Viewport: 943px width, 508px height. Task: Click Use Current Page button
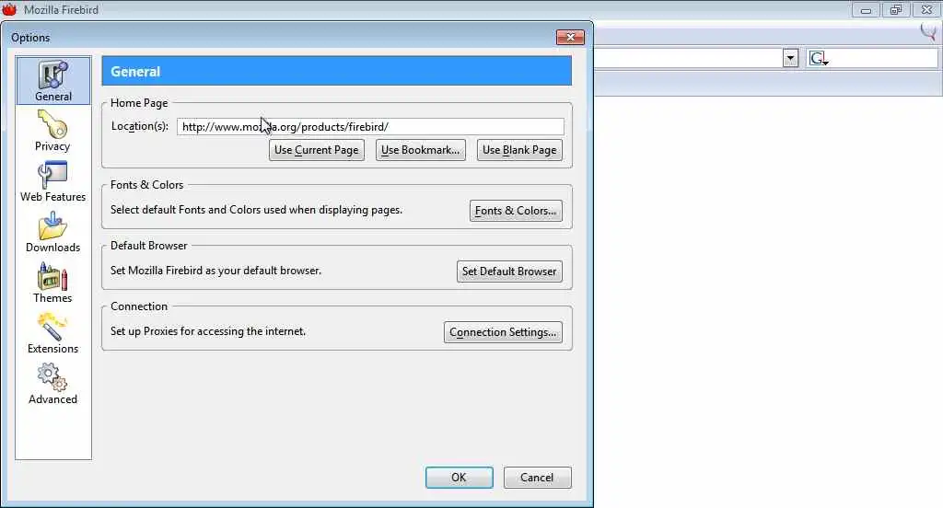click(x=317, y=150)
